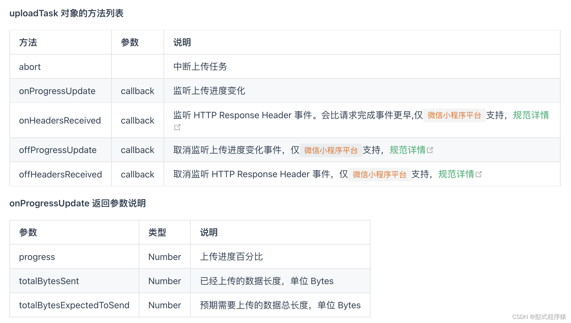Viewport: 571px width, 323px height.
Task: Click 微信小程序平台 tag in onHeadersReceived row
Action: pos(454,115)
